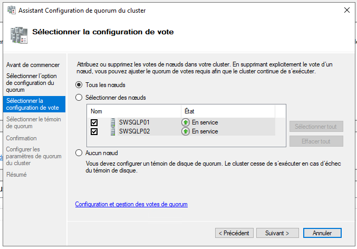357x249 pixels.
Task: Choose 'Sélectionner des nœuds' radio option
Action: 79,98
